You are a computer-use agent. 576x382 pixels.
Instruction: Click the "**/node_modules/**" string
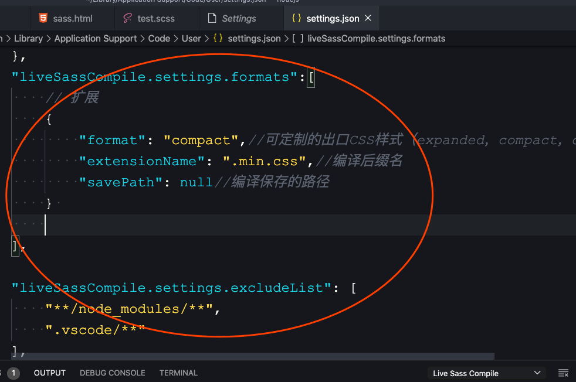pyautogui.click(x=129, y=309)
